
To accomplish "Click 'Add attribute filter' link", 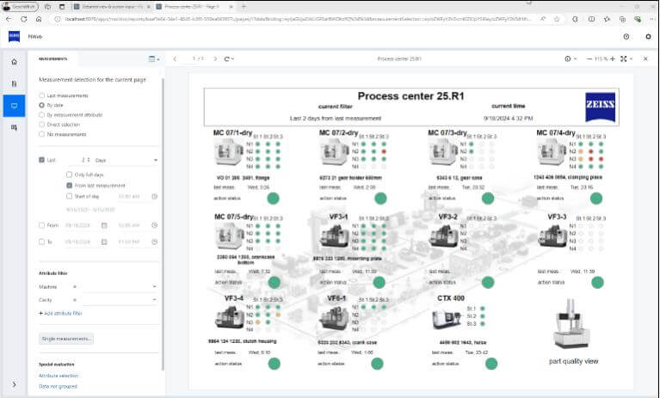I will (x=62, y=314).
